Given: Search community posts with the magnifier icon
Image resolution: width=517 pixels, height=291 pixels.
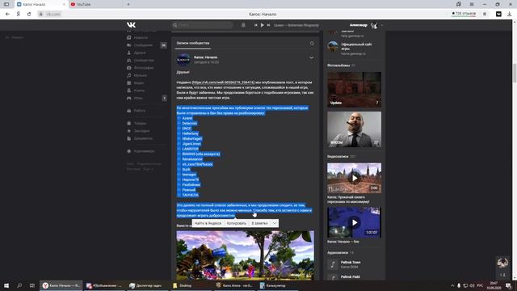Looking at the screenshot, I should pyautogui.click(x=312, y=43).
